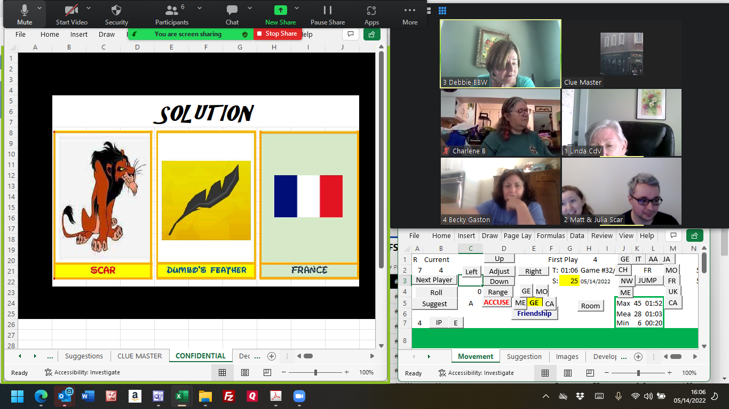
Task: Select Normal view in CONFIDENTIAL Excel window
Action: point(223,372)
